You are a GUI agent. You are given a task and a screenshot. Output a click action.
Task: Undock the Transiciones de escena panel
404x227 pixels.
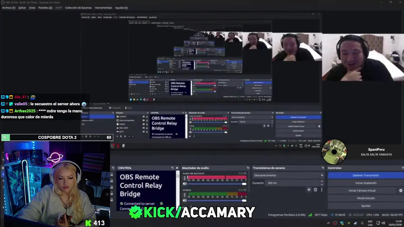(x=323, y=168)
